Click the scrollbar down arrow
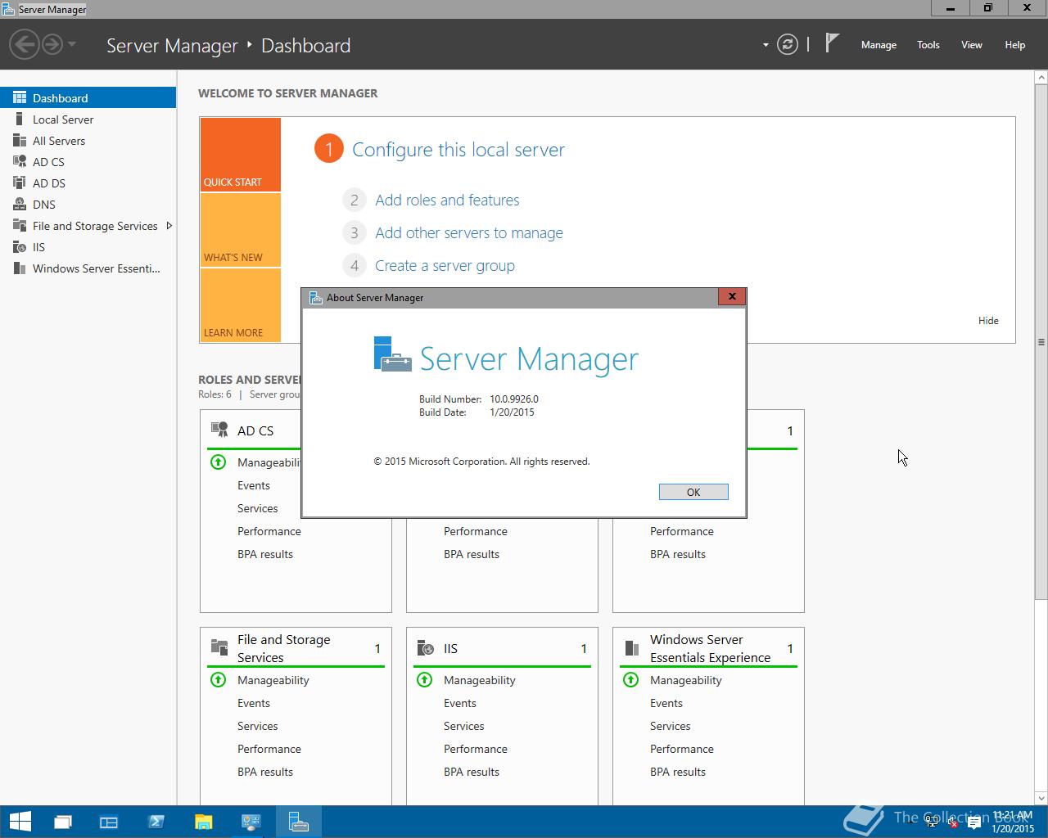The image size is (1048, 838). coord(1041,799)
